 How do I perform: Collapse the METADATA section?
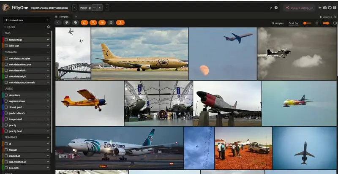[x=48, y=52]
